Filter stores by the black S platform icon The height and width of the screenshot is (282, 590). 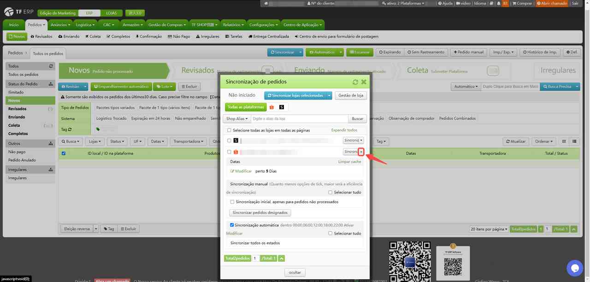282,107
